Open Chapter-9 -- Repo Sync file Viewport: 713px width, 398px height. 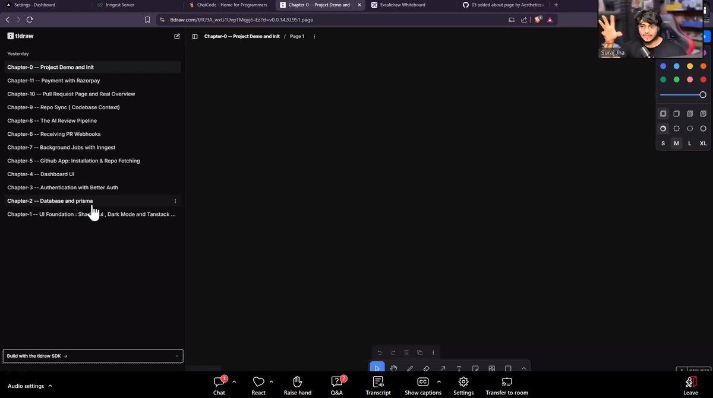pos(92,107)
